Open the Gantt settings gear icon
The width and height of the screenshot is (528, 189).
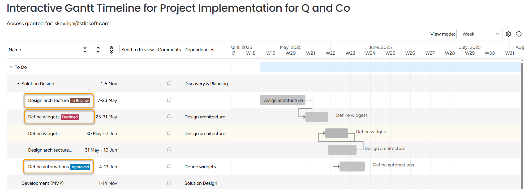click(508, 34)
